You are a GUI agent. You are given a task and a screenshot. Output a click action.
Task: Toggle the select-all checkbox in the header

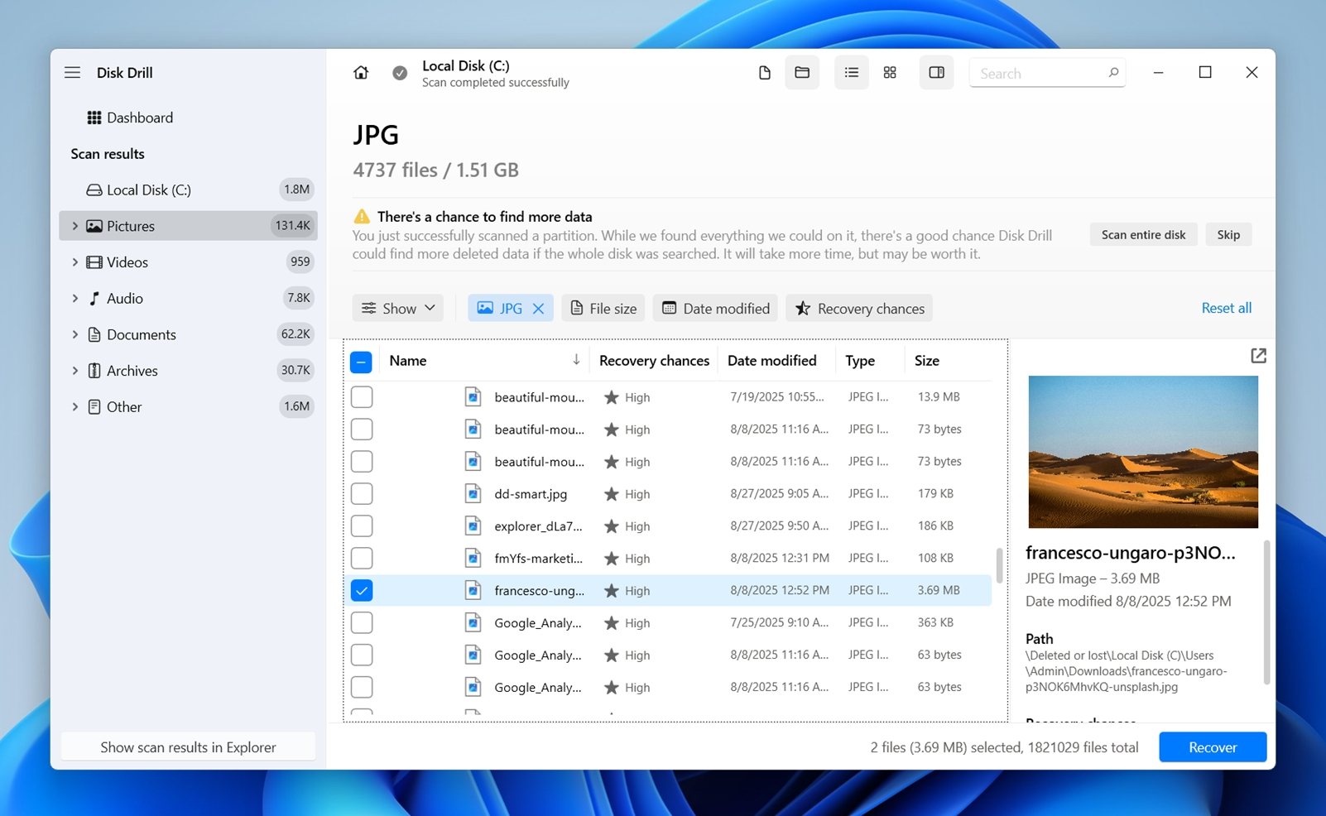(362, 361)
